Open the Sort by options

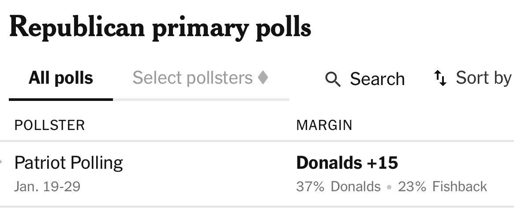[x=483, y=78]
